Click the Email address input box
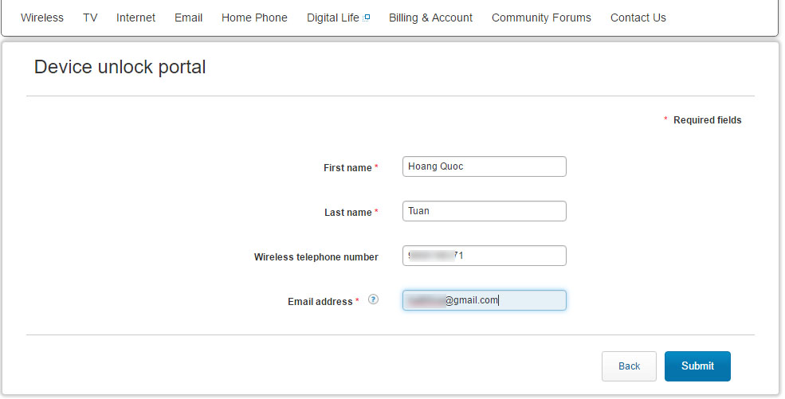This screenshot has height=399, width=785. point(484,300)
